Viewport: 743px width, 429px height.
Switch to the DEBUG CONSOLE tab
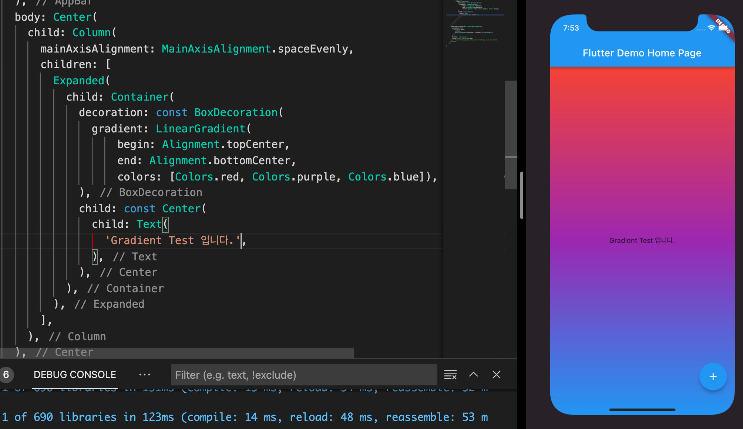click(75, 375)
